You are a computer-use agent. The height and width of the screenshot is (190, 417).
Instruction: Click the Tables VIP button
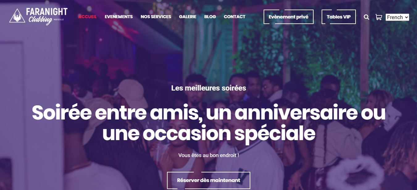[x=339, y=17]
